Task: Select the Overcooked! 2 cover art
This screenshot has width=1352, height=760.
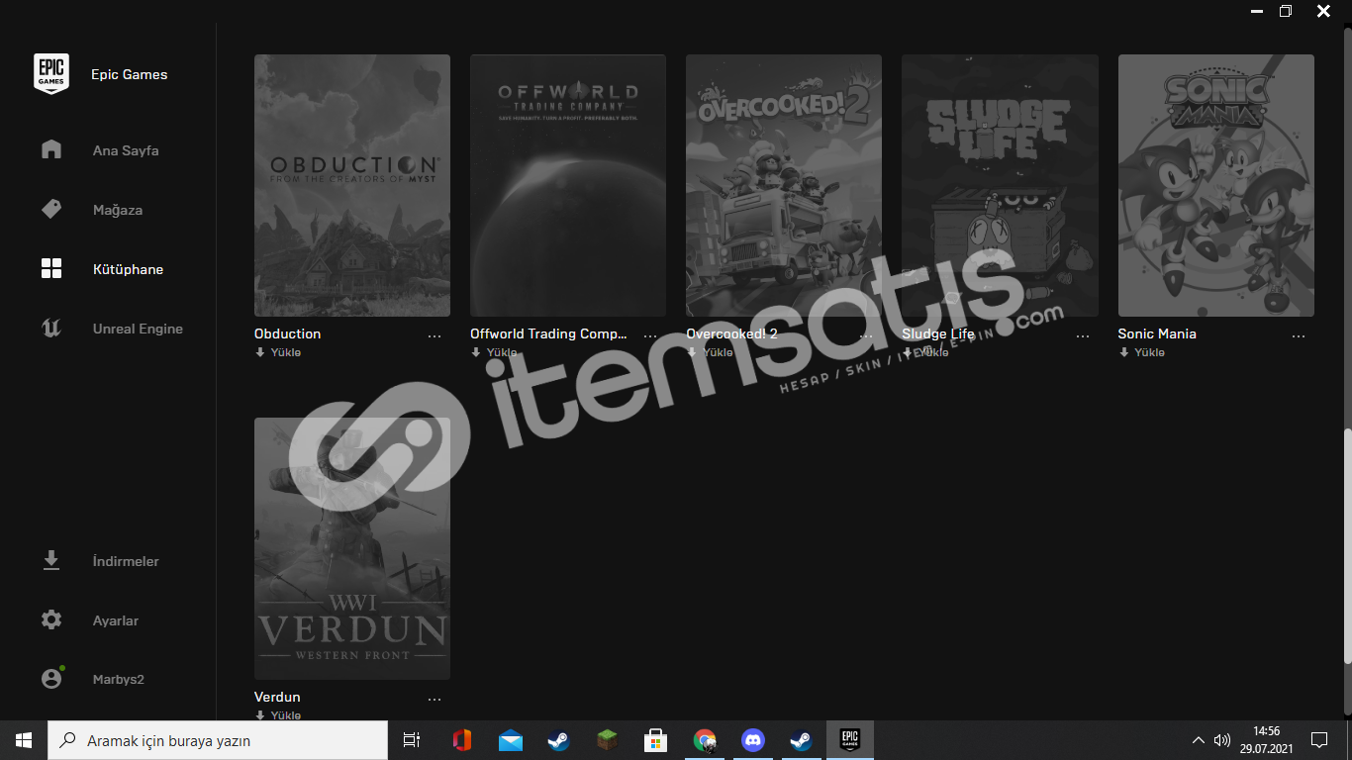Action: (784, 185)
